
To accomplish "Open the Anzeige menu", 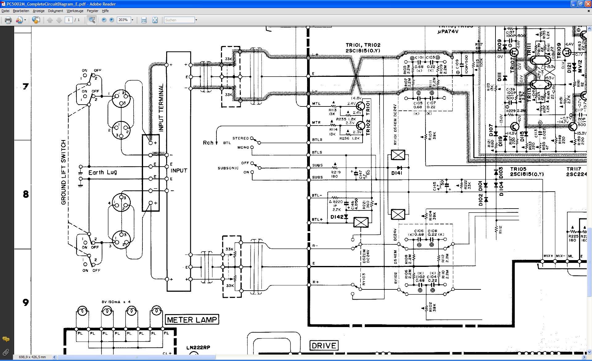I will click(x=39, y=11).
